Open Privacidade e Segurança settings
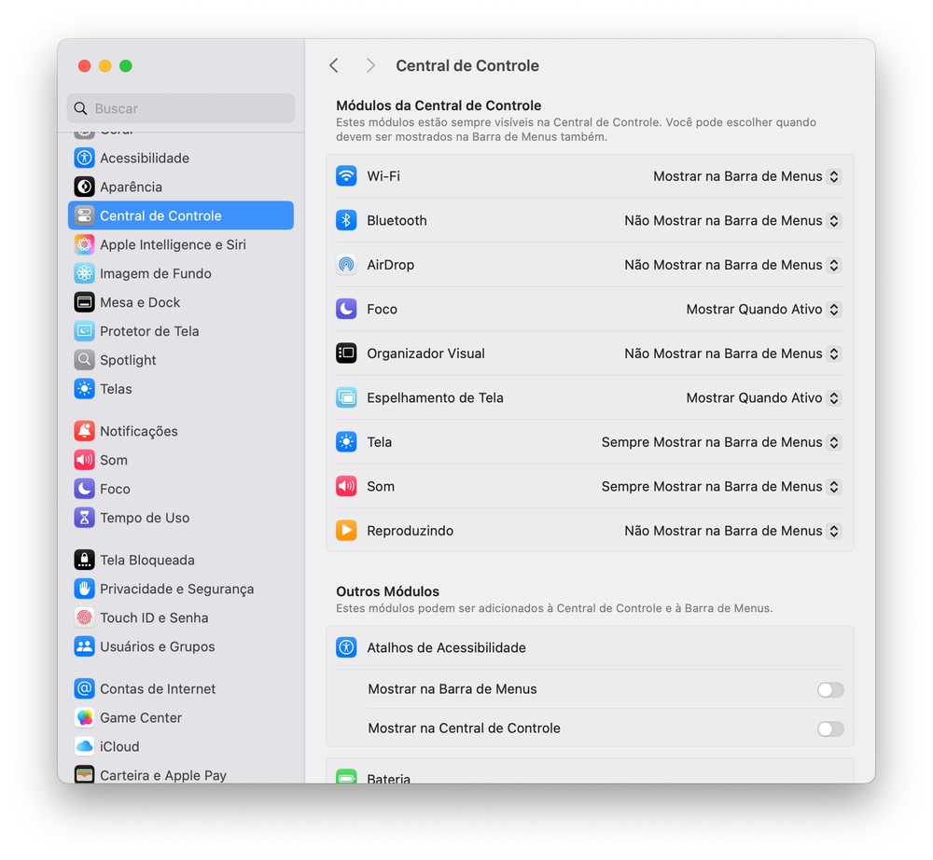Viewport: 933px width, 860px height. pyautogui.click(x=176, y=589)
